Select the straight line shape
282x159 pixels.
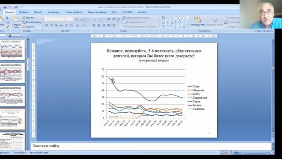[x=167, y=18]
